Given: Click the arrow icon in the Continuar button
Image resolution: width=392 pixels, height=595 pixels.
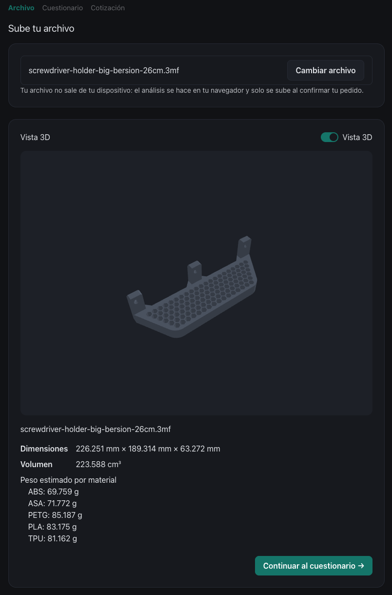Looking at the screenshot, I should pos(361,566).
